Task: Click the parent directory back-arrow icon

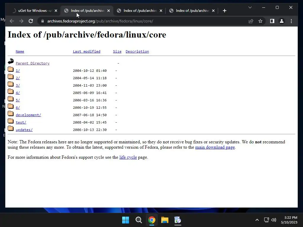Action: tap(11, 61)
